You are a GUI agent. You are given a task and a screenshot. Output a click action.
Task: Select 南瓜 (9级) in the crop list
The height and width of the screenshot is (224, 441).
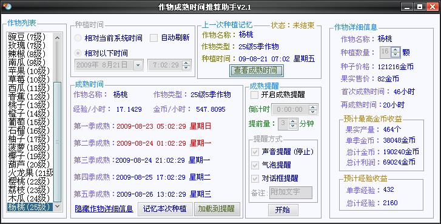[30, 62]
